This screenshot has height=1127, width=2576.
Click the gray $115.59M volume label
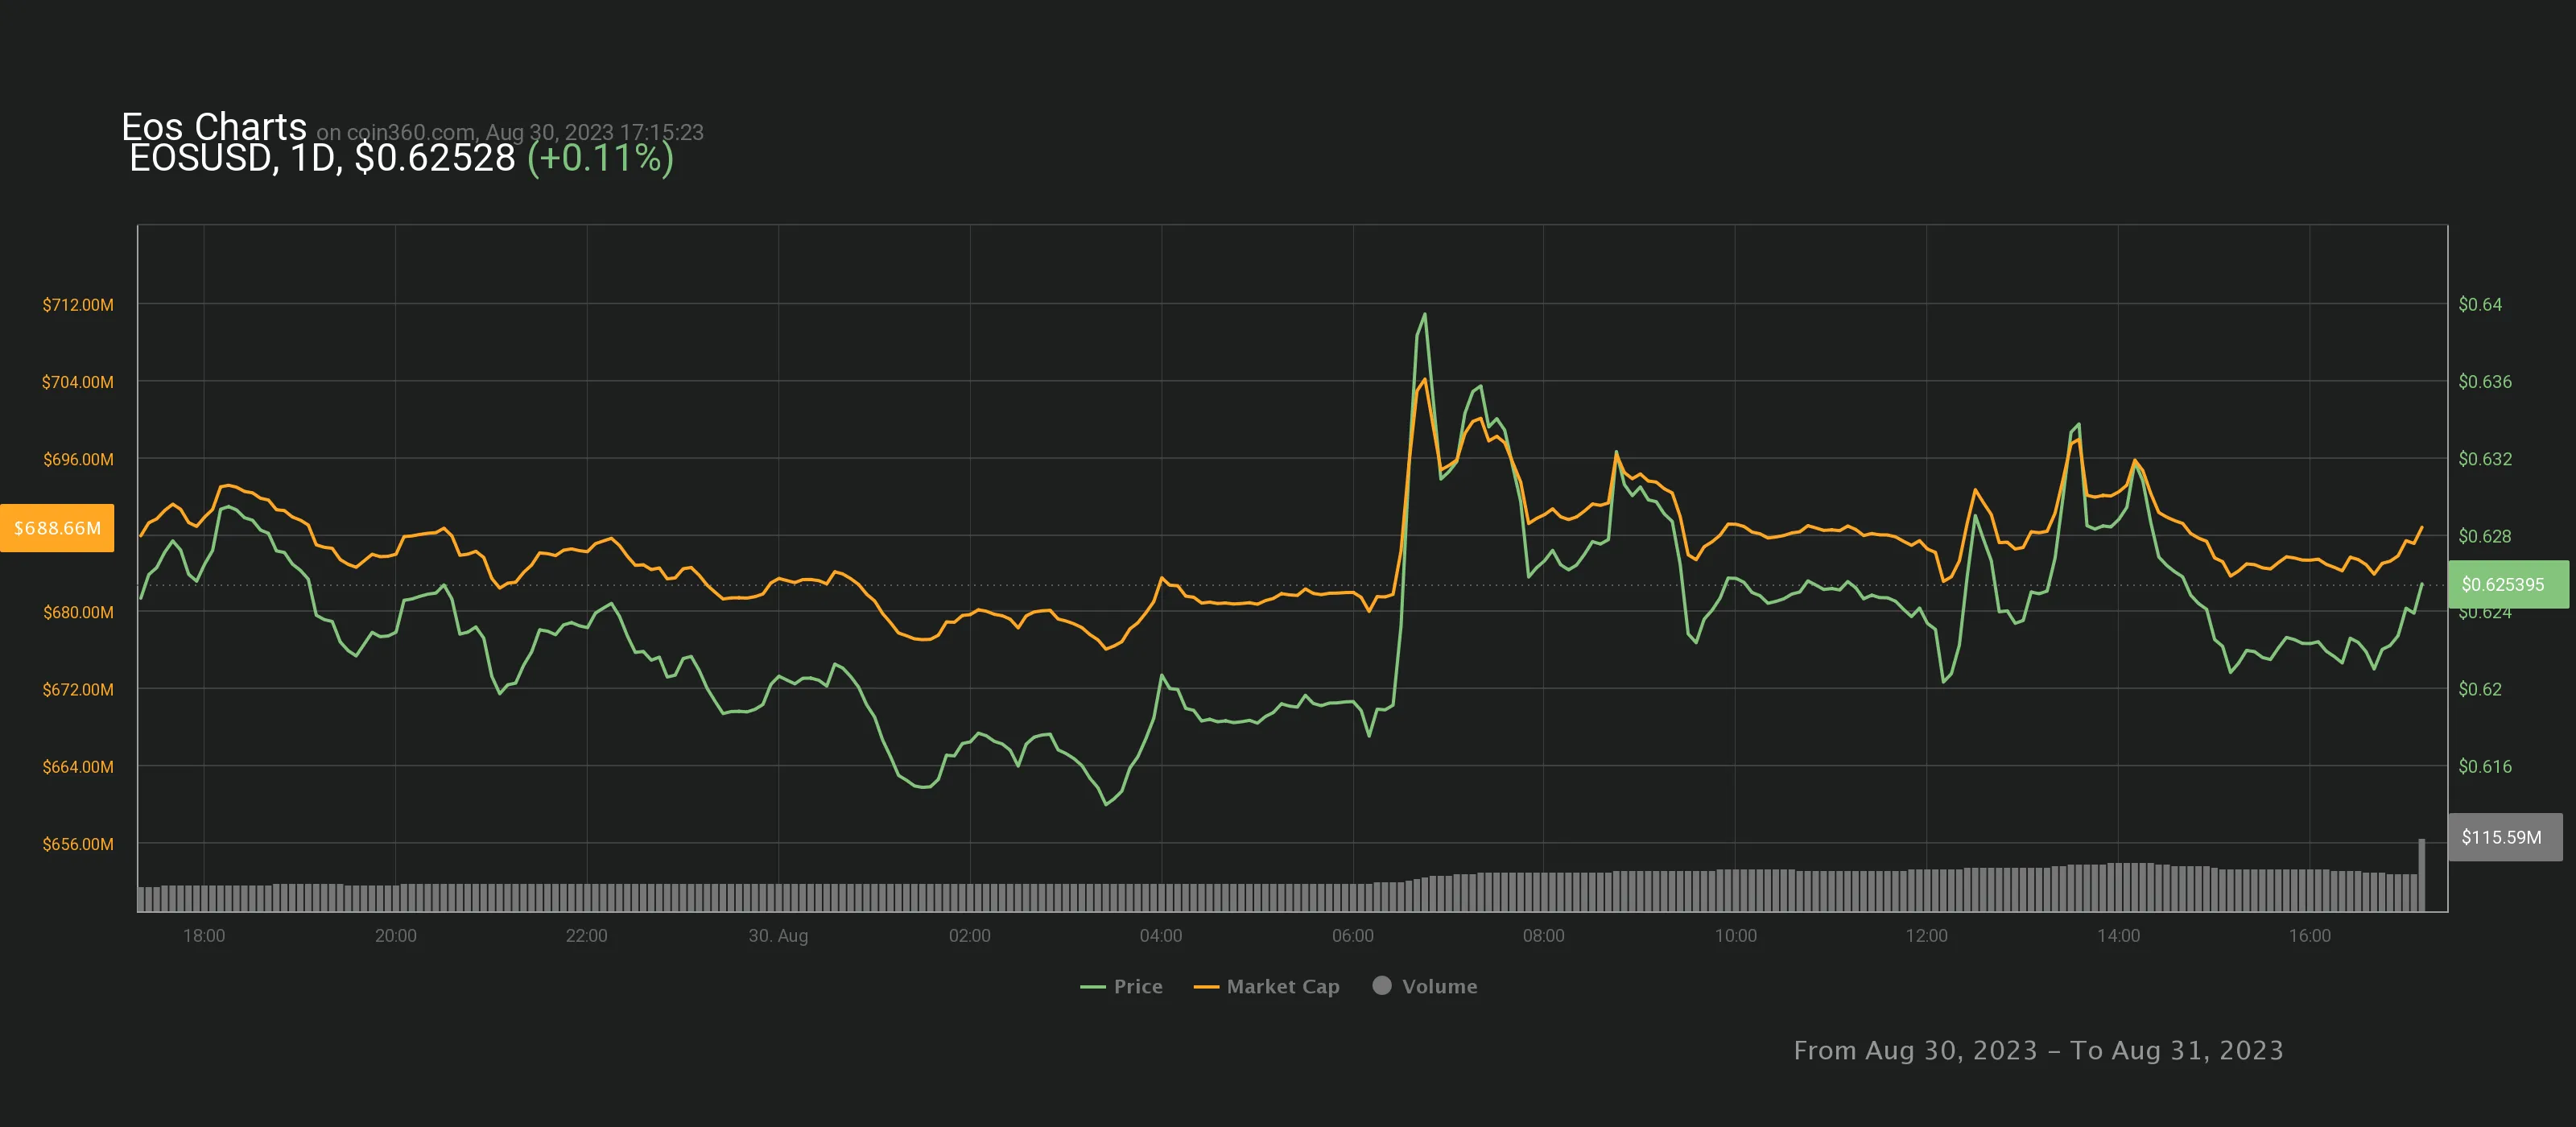tap(2501, 837)
